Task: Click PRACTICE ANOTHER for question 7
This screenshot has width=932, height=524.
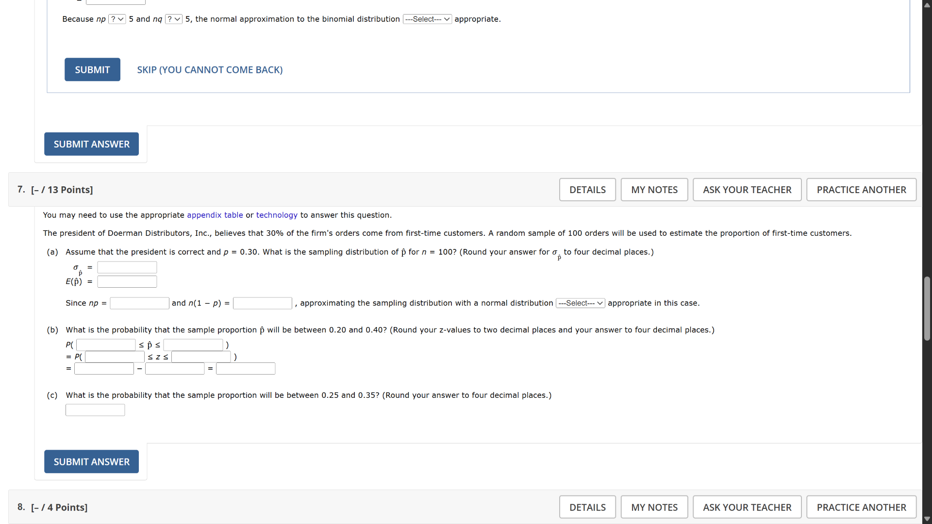Action: point(861,189)
